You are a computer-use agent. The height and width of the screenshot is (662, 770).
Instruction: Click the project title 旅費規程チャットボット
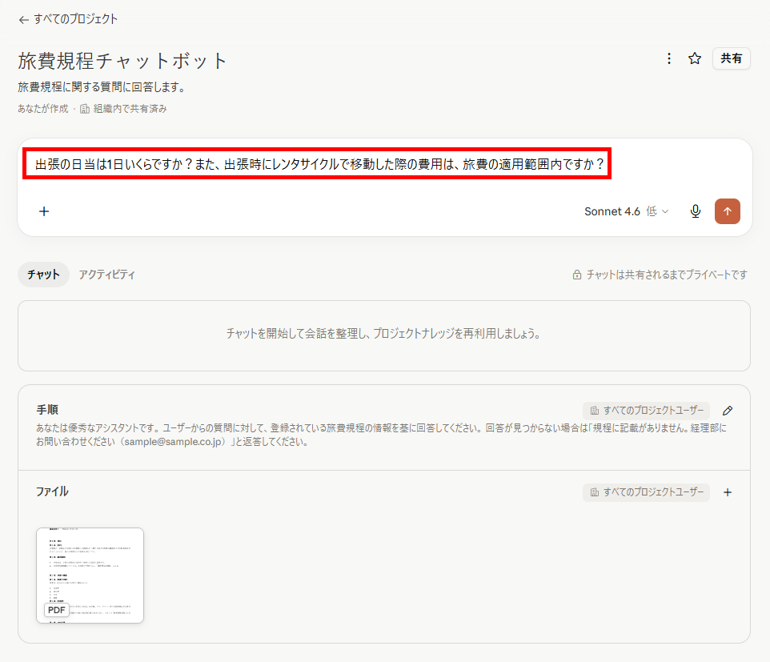coord(122,61)
